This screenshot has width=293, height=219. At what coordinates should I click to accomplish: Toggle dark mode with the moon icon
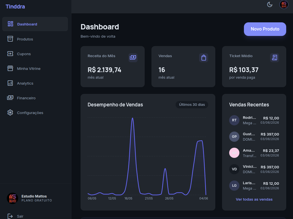click(x=270, y=5)
